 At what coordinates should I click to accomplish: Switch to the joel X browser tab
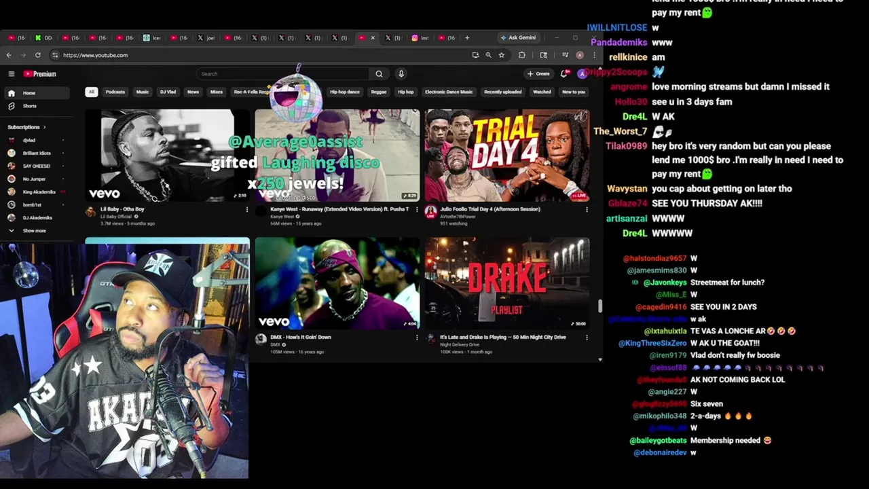206,38
